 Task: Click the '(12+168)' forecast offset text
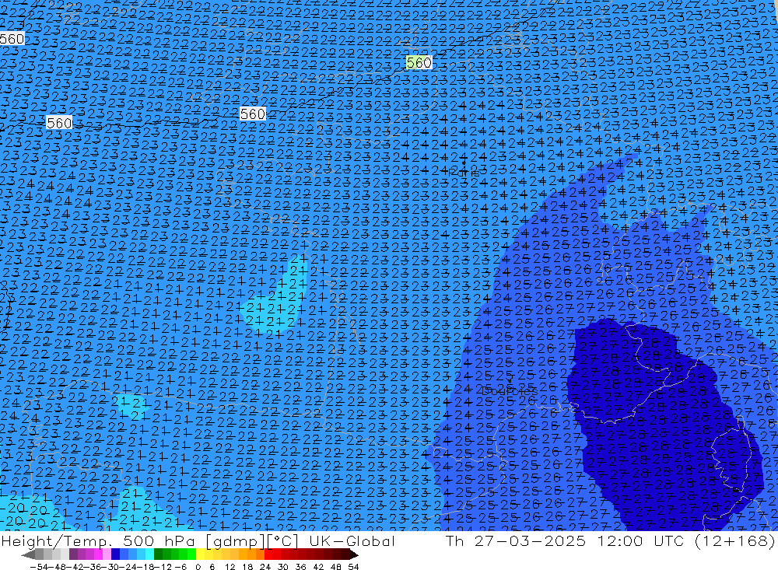tap(735, 540)
